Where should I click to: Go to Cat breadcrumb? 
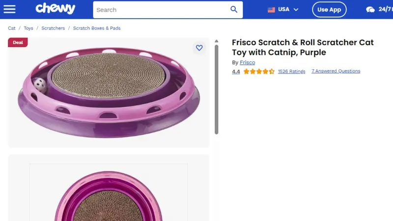11,28
